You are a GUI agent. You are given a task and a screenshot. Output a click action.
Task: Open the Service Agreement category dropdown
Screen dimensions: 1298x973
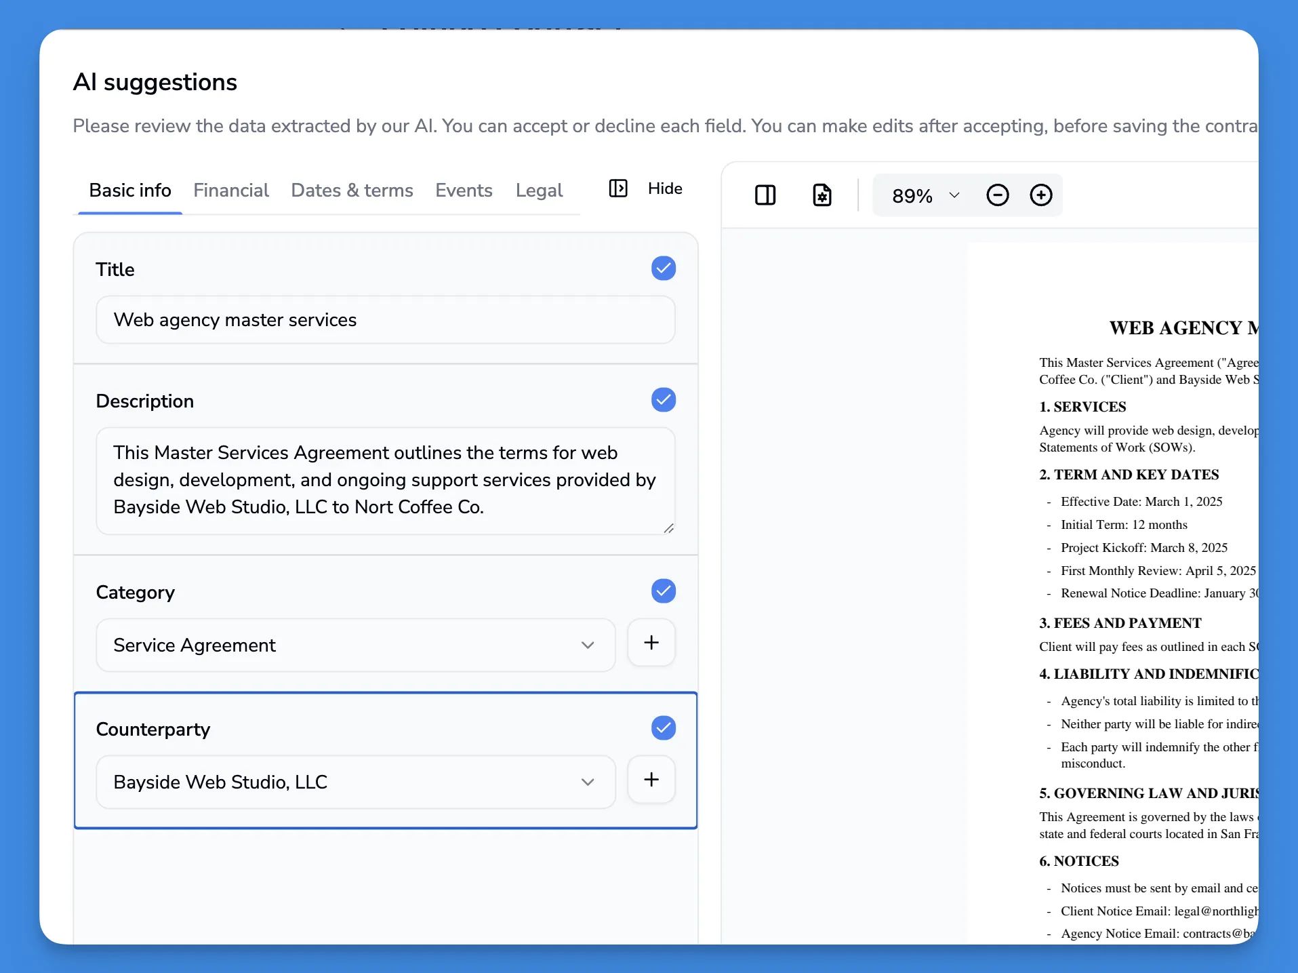coord(588,646)
